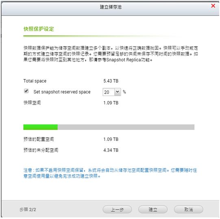
Task: Close the 建立储存池 dialog with the red X
Action: point(213,6)
